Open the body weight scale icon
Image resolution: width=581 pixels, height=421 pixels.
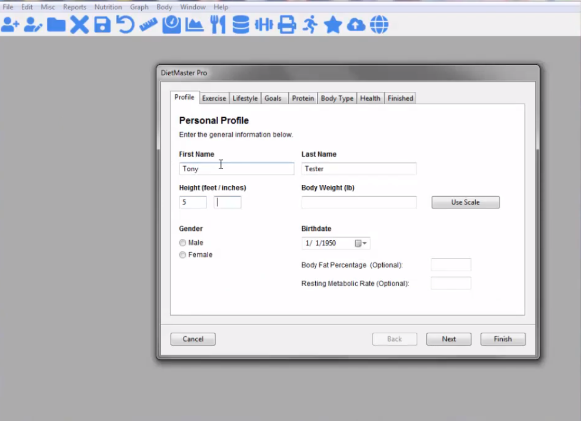(171, 24)
